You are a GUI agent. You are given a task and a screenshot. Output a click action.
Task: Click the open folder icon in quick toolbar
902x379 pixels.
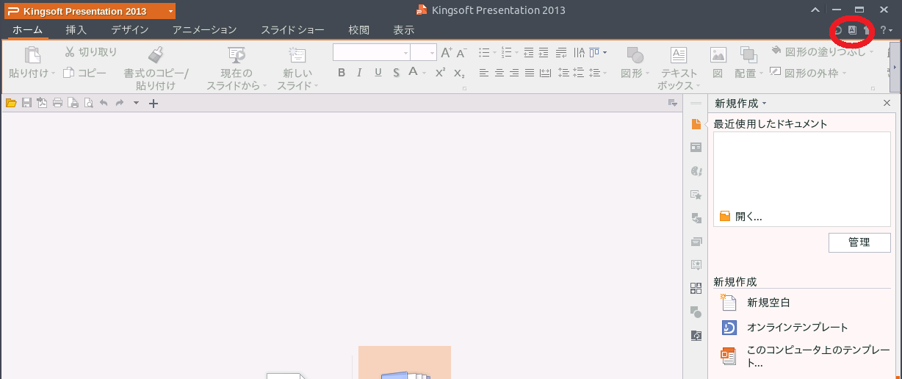(10, 103)
